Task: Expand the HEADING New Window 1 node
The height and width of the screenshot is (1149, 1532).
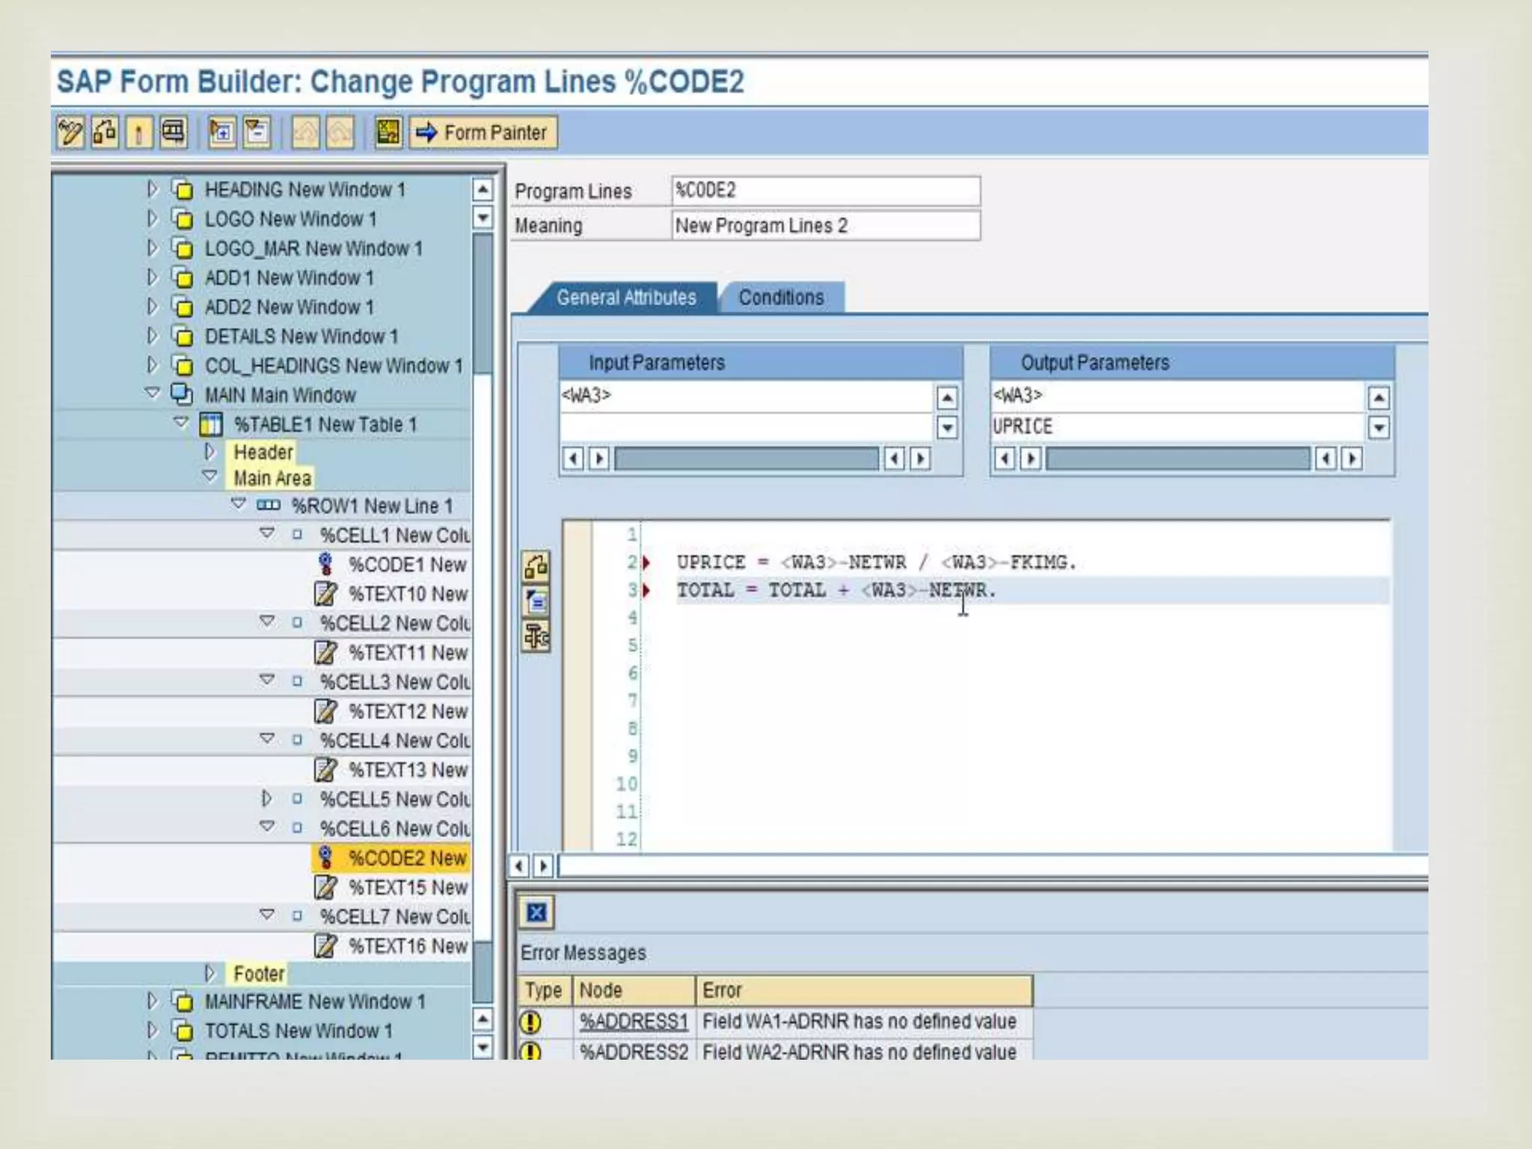Action: pos(153,189)
